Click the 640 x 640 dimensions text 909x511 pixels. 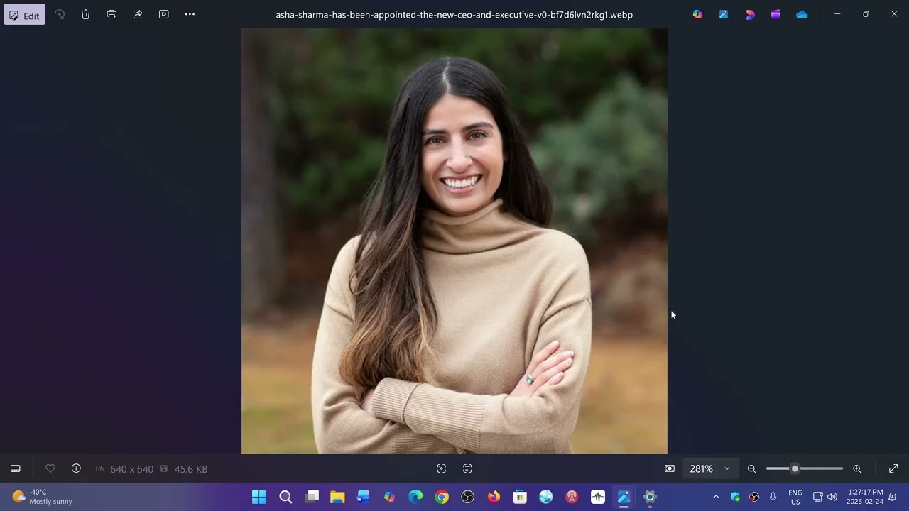pos(131,469)
